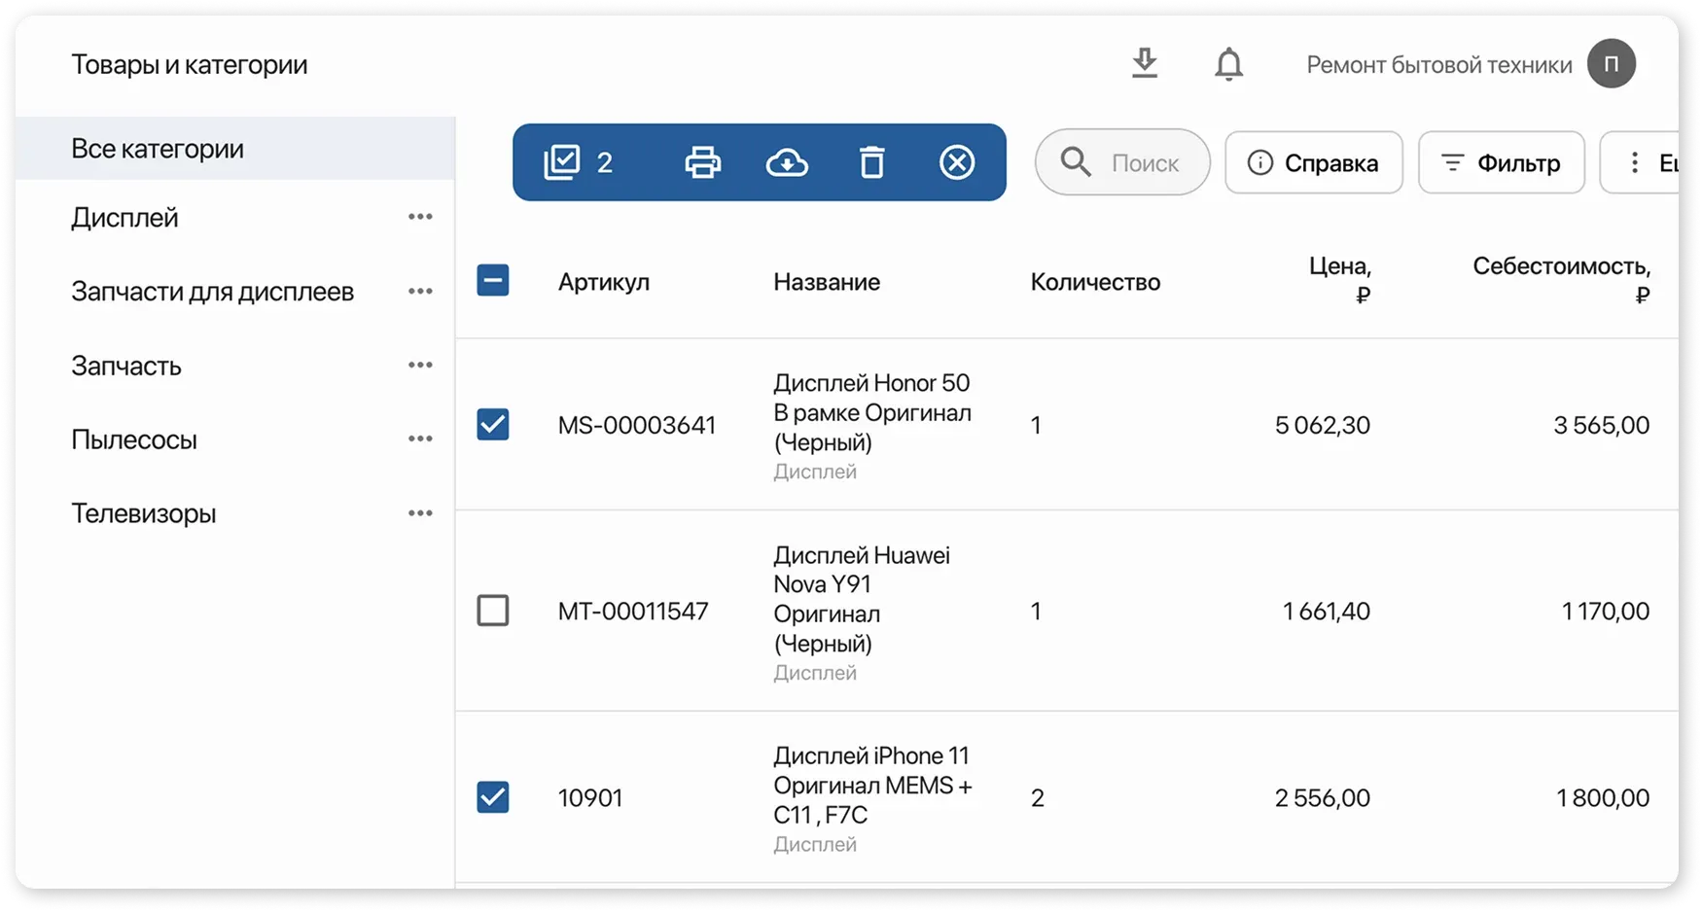Image resolution: width=1702 pixels, height=912 pixels.
Task: Uncheck the Дисплей Honor 50 row checkbox
Action: point(493,425)
